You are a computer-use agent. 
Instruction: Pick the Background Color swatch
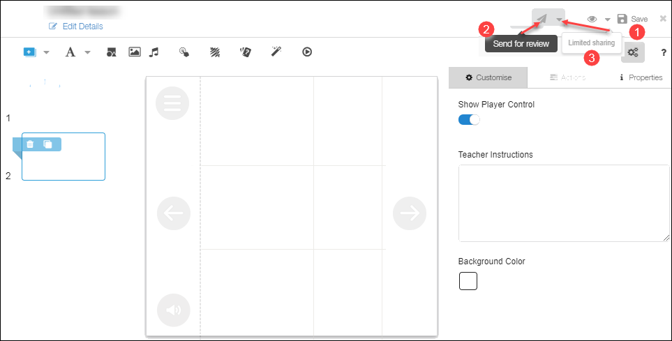[468, 281]
